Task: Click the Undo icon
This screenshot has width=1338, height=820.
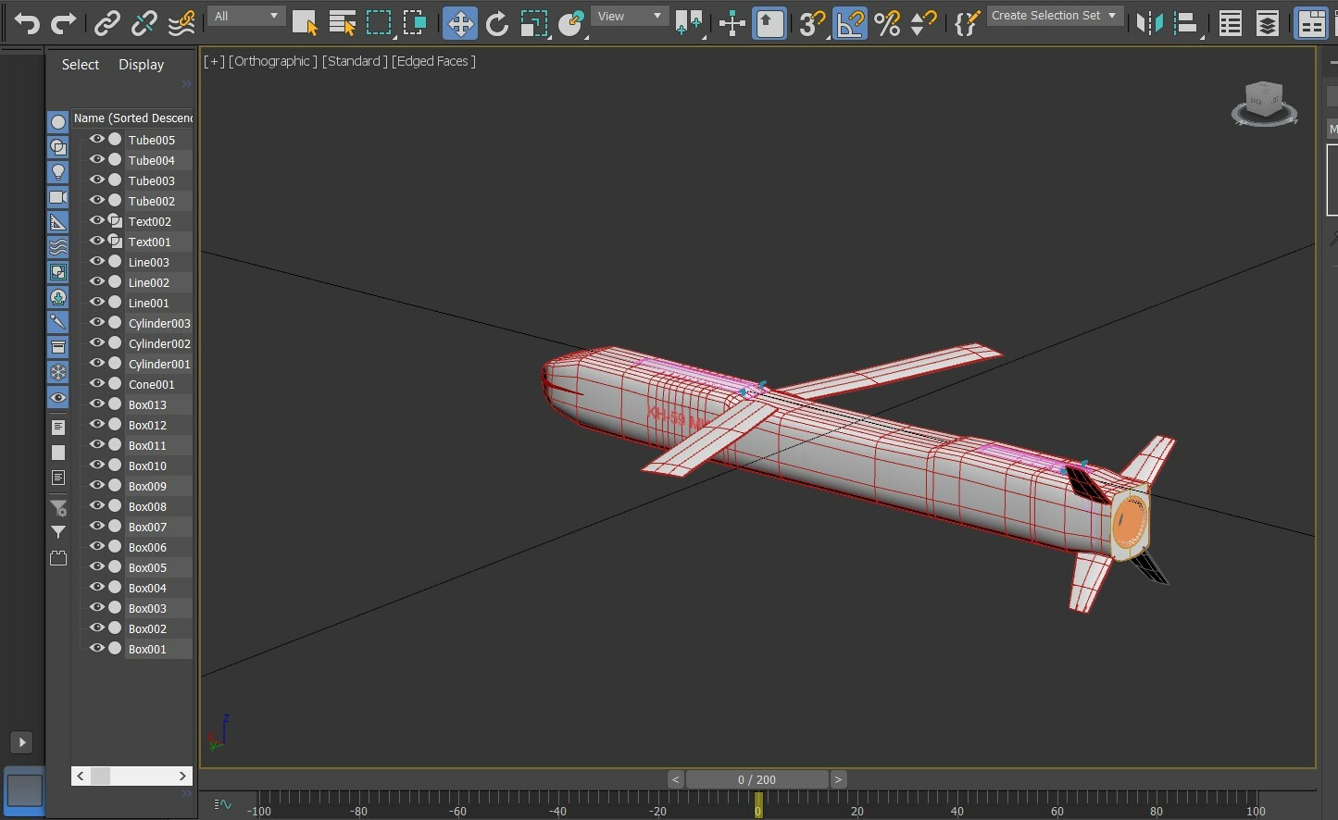Action: point(27,23)
